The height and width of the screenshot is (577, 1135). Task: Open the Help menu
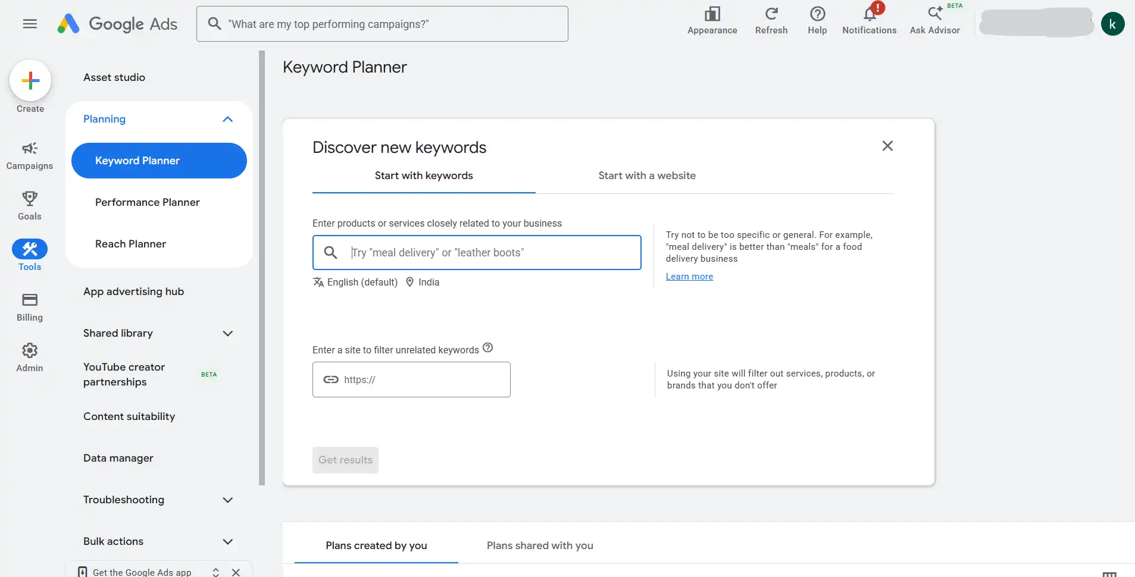[x=817, y=21]
